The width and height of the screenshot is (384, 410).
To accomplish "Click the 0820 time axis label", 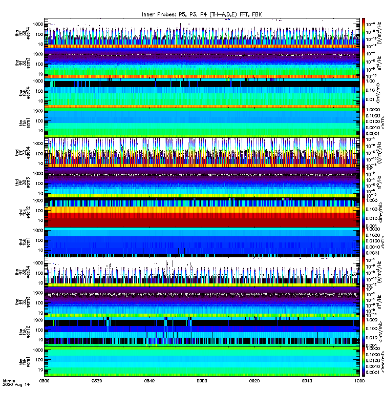I will 97,381.
